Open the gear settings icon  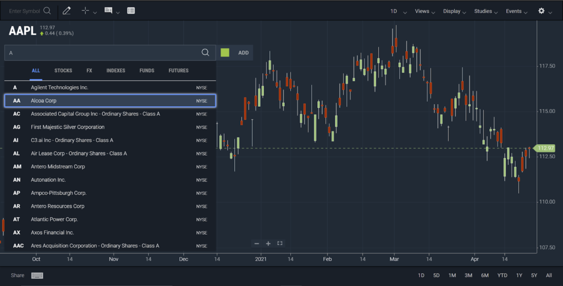point(542,11)
